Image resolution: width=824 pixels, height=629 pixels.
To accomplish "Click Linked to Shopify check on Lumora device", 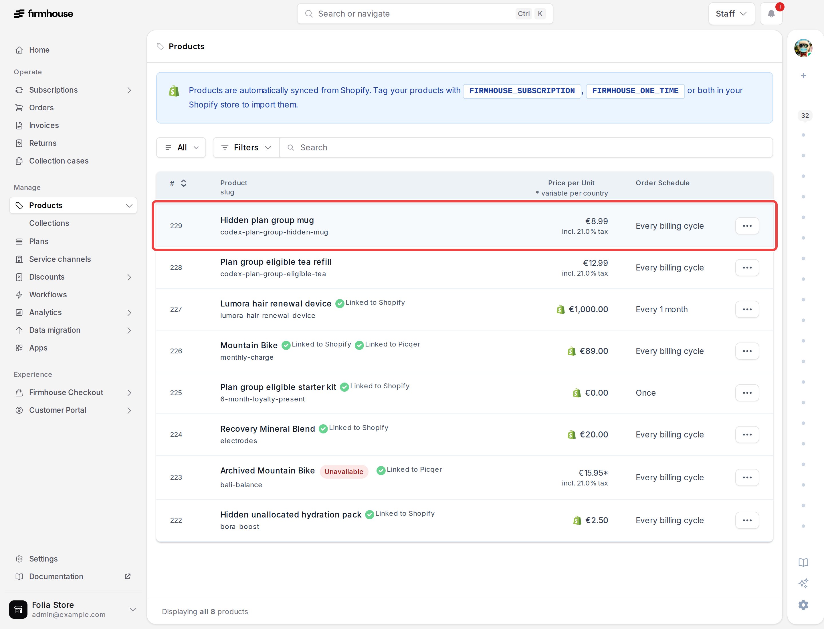I will 340,304.
